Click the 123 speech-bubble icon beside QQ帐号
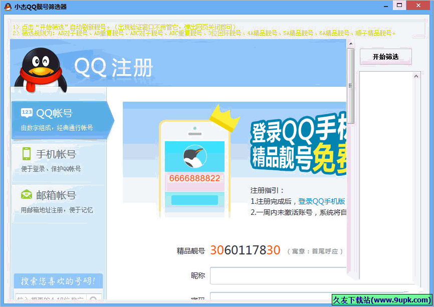The width and height of the screenshot is (434, 307). click(27, 113)
